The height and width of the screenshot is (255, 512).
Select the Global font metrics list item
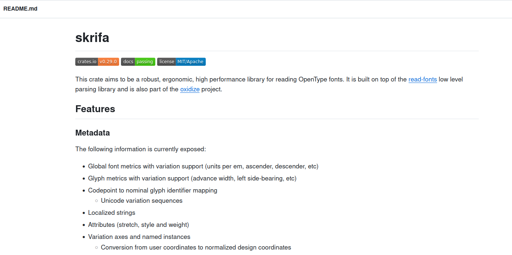(x=203, y=166)
